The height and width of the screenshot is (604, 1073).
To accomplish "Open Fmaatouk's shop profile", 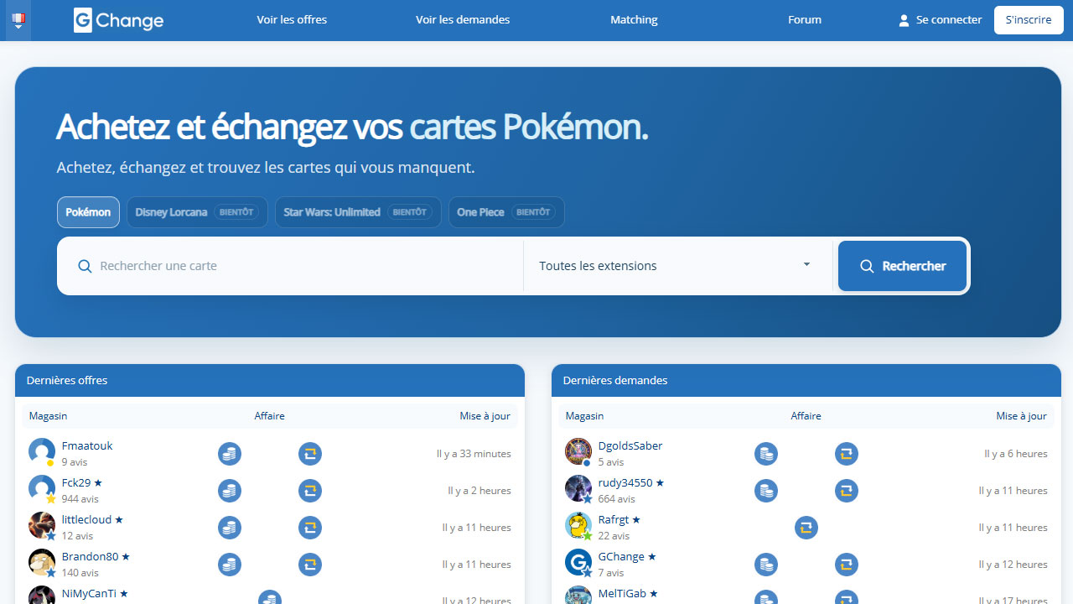I will [87, 445].
